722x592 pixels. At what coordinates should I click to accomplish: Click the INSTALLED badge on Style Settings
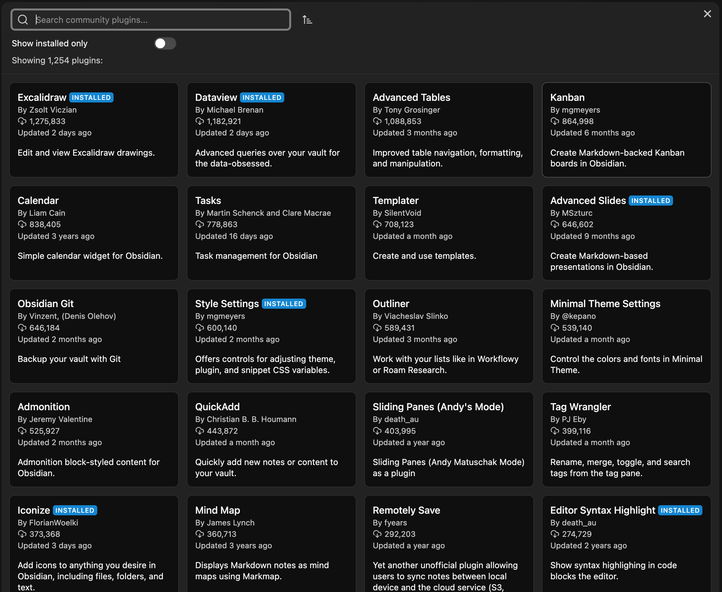coord(284,304)
